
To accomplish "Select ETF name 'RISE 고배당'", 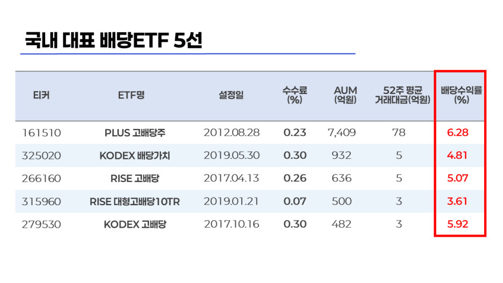I will click(x=135, y=178).
